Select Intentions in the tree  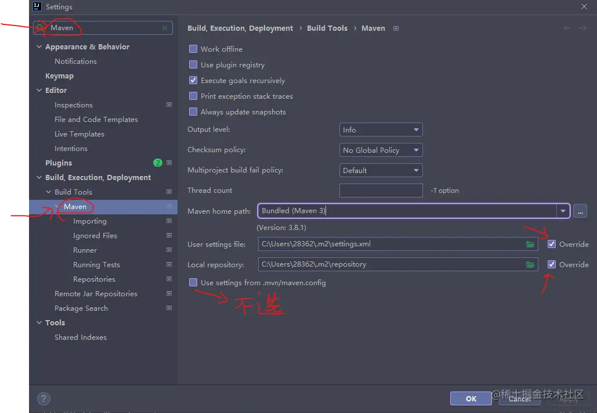tap(71, 148)
